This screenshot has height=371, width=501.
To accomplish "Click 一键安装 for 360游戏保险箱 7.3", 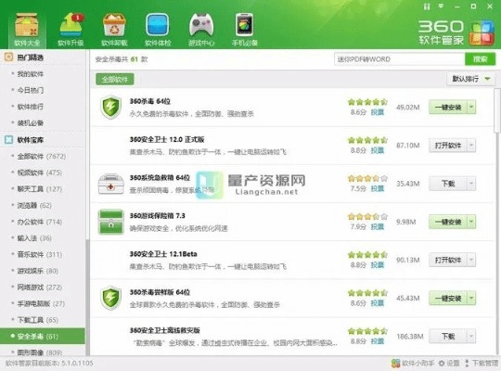I will 448,222.
